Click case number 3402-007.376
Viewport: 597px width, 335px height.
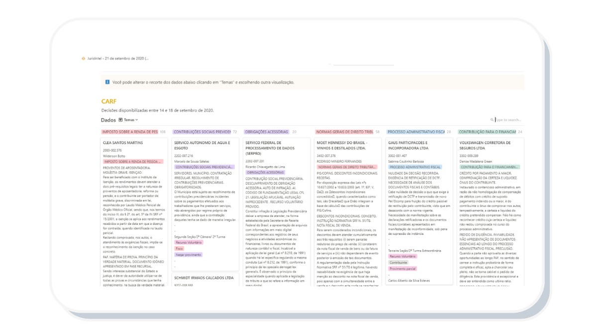[x=326, y=156]
